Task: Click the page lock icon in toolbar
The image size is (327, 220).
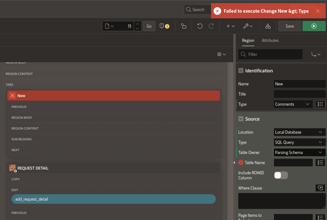Action: [183, 26]
